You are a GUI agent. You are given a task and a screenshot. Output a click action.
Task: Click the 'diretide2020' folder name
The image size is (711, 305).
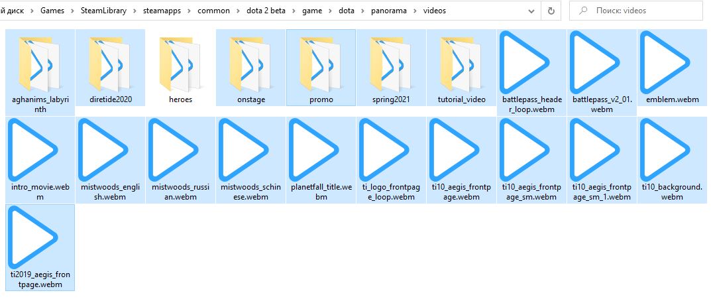[x=110, y=100]
